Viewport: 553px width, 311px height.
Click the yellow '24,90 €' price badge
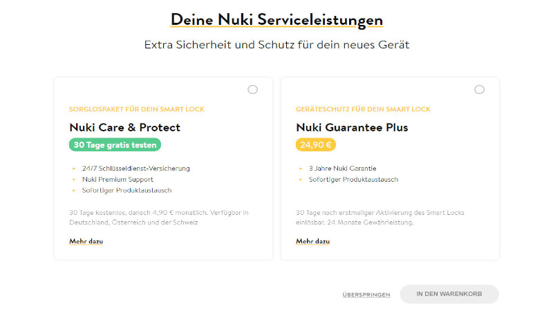coord(316,144)
